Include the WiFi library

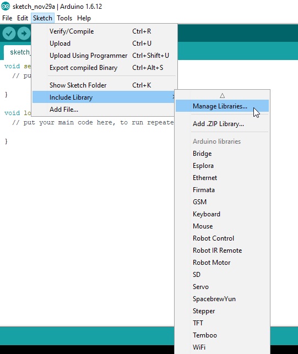point(223,347)
